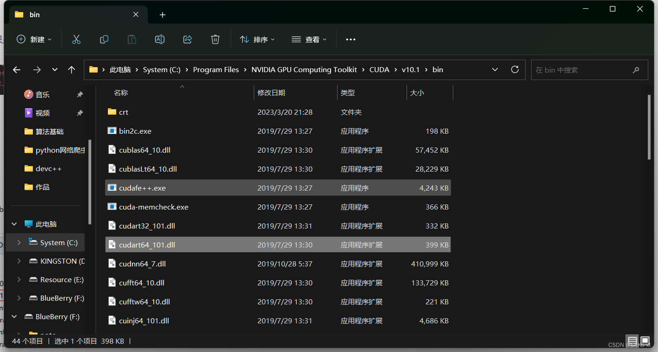The width and height of the screenshot is (658, 352).
Task: Navigate back using the back arrow
Action: click(17, 69)
